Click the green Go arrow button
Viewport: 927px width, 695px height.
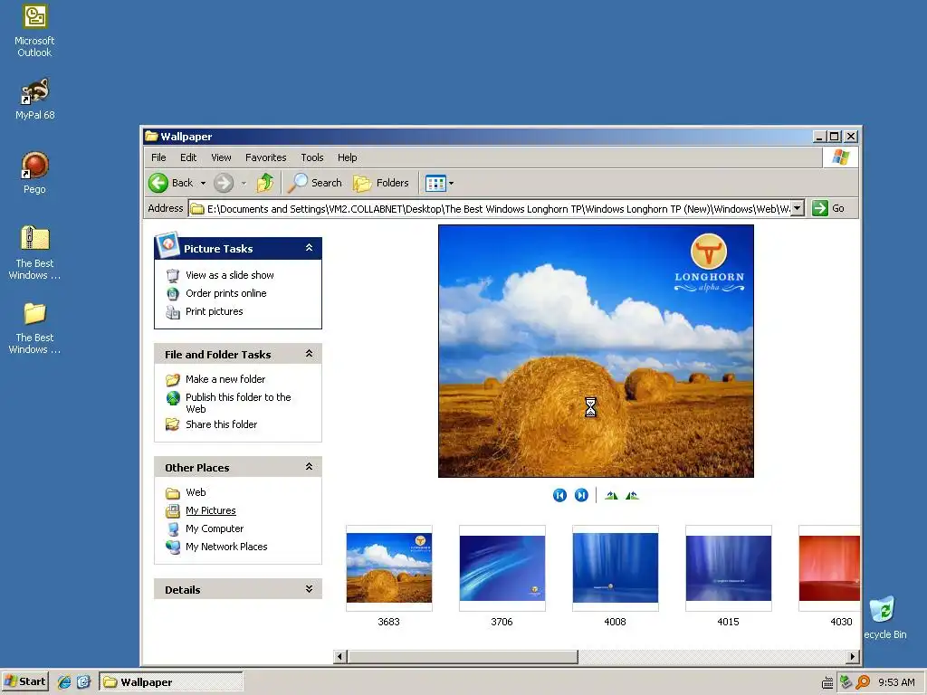820,208
